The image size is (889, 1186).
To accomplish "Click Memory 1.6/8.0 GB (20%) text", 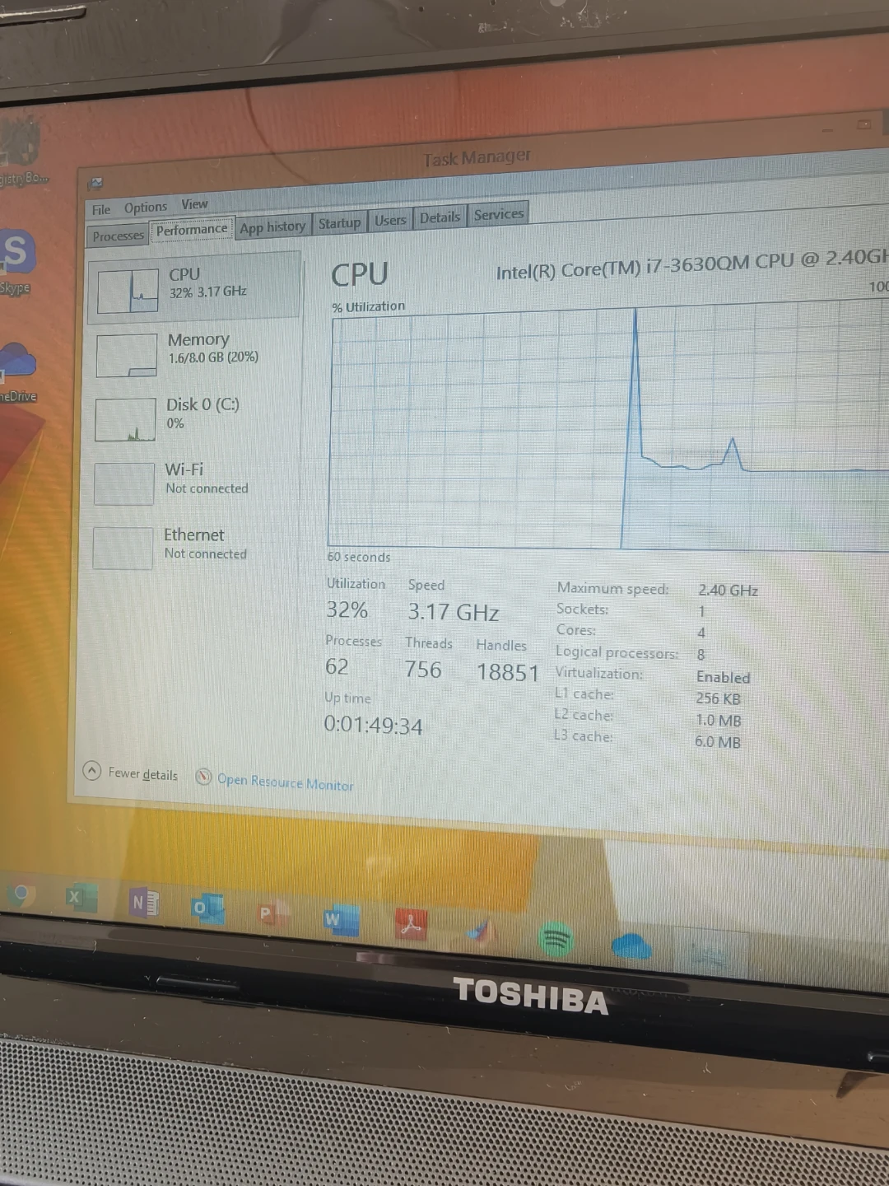I will coord(213,357).
